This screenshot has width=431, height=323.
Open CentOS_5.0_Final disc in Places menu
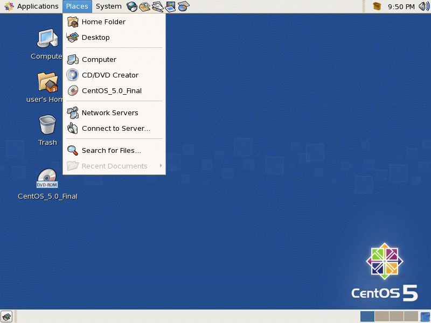[x=114, y=90]
